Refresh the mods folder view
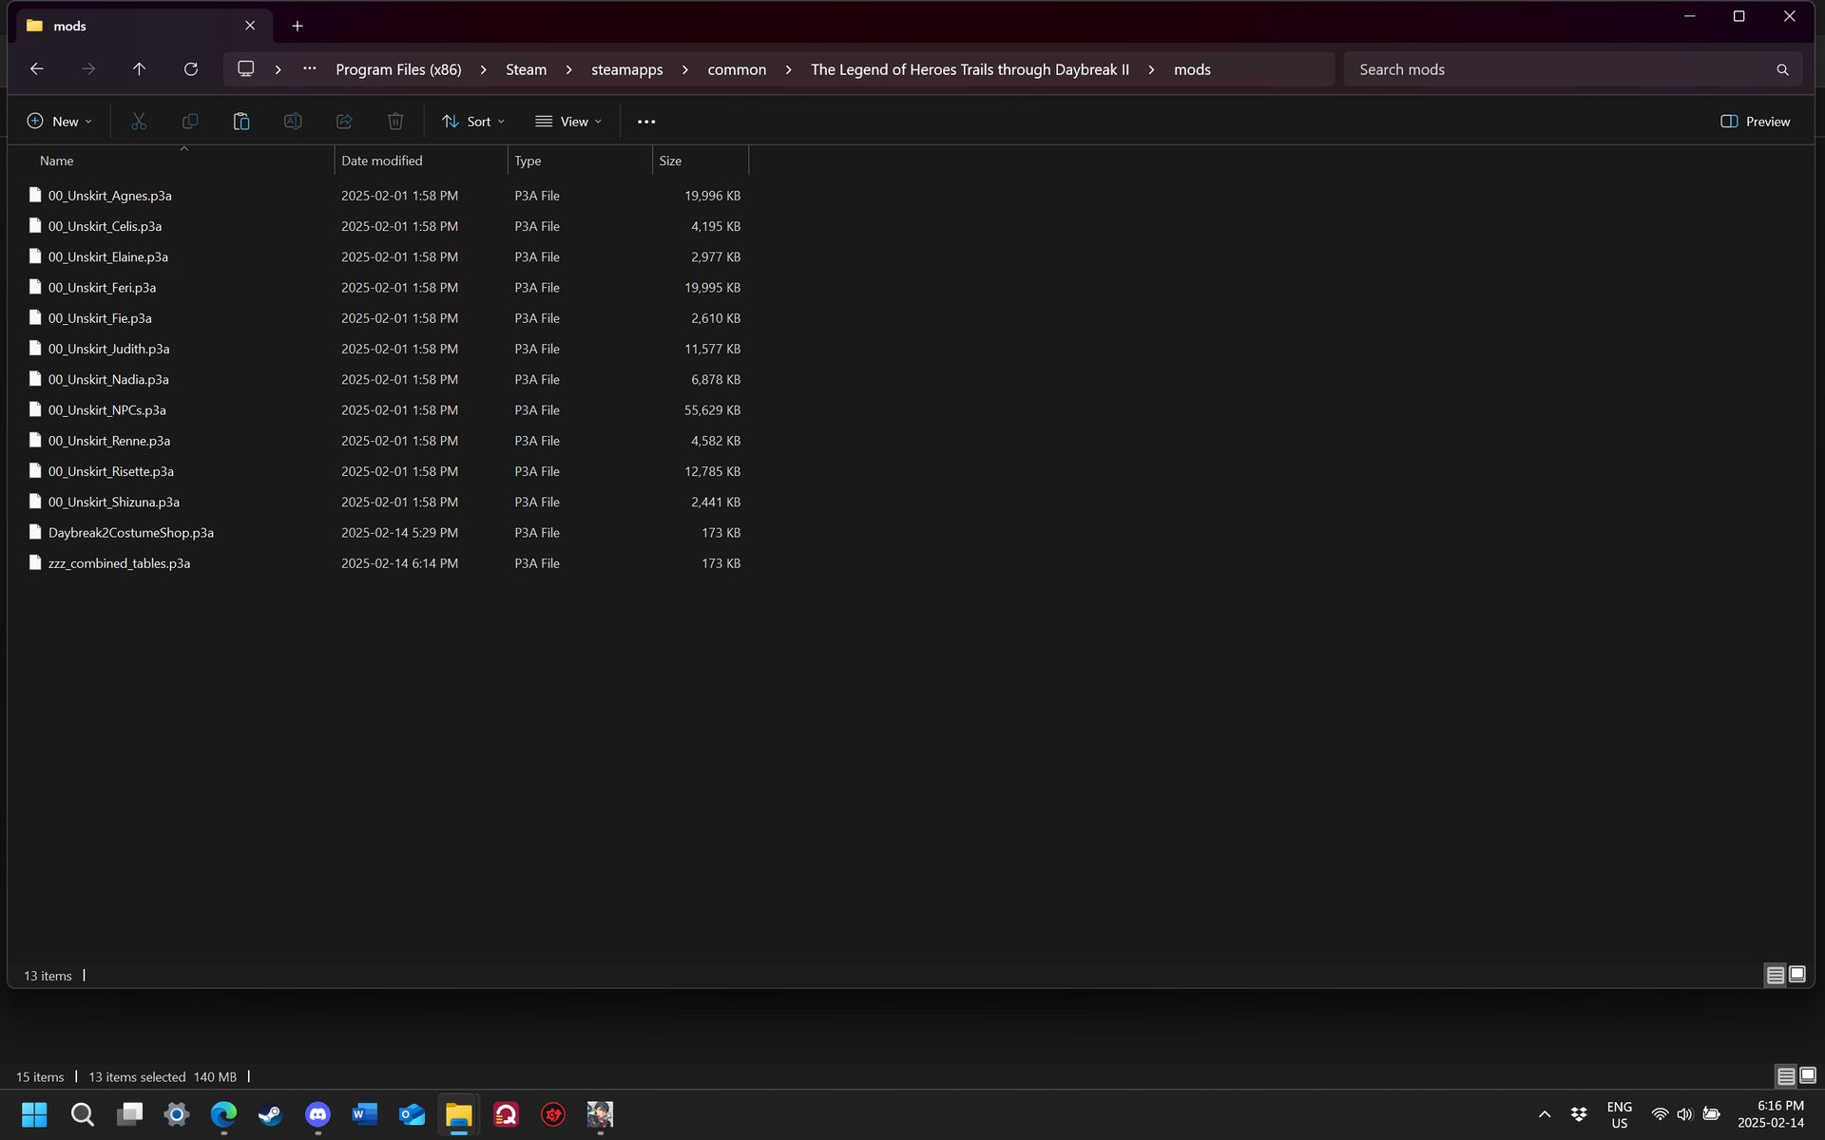 click(191, 69)
